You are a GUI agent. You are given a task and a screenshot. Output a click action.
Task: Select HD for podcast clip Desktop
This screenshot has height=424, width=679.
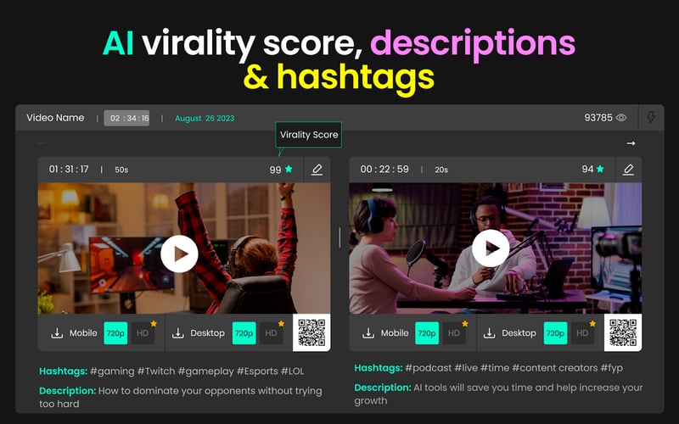(582, 333)
